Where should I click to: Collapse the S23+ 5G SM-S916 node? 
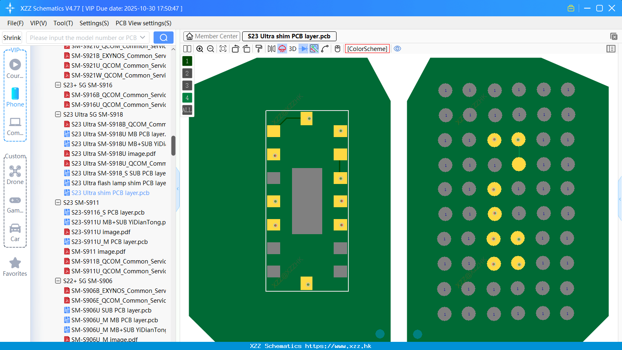click(58, 85)
